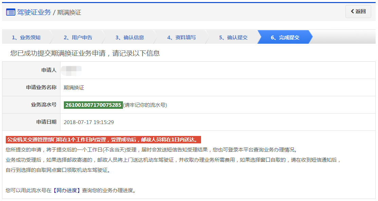The height and width of the screenshot is (201, 378).
Task: Click the 驾驶证业务 header title
Action: pos(34,13)
